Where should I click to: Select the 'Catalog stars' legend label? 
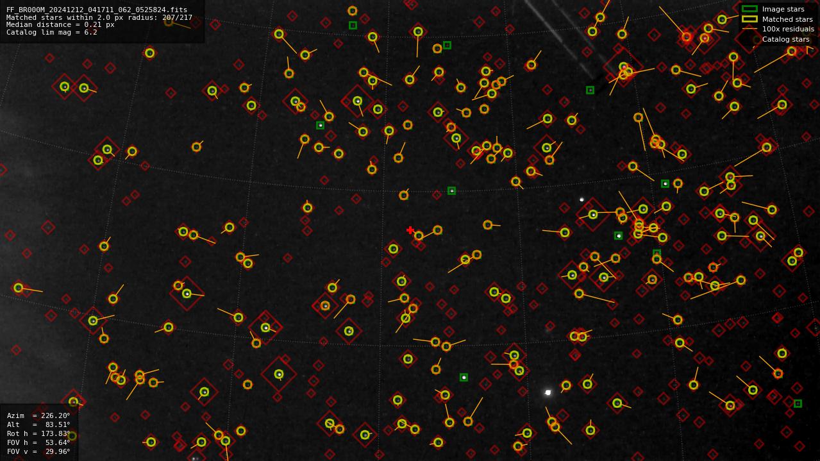pyautogui.click(x=785, y=39)
